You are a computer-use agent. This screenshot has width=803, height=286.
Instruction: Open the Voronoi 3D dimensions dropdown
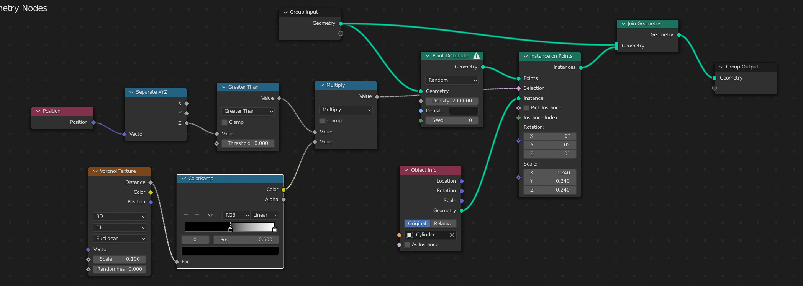click(x=120, y=216)
